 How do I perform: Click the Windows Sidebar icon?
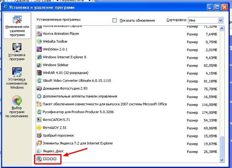click(39, 65)
